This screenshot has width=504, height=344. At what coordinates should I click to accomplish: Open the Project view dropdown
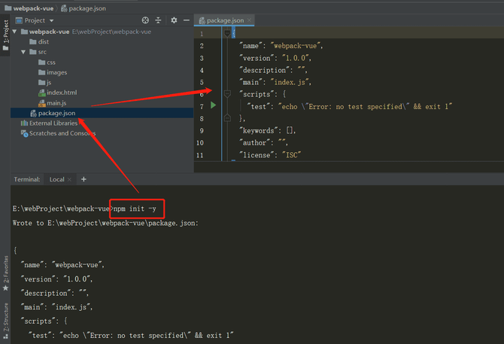pyautogui.click(x=51, y=20)
